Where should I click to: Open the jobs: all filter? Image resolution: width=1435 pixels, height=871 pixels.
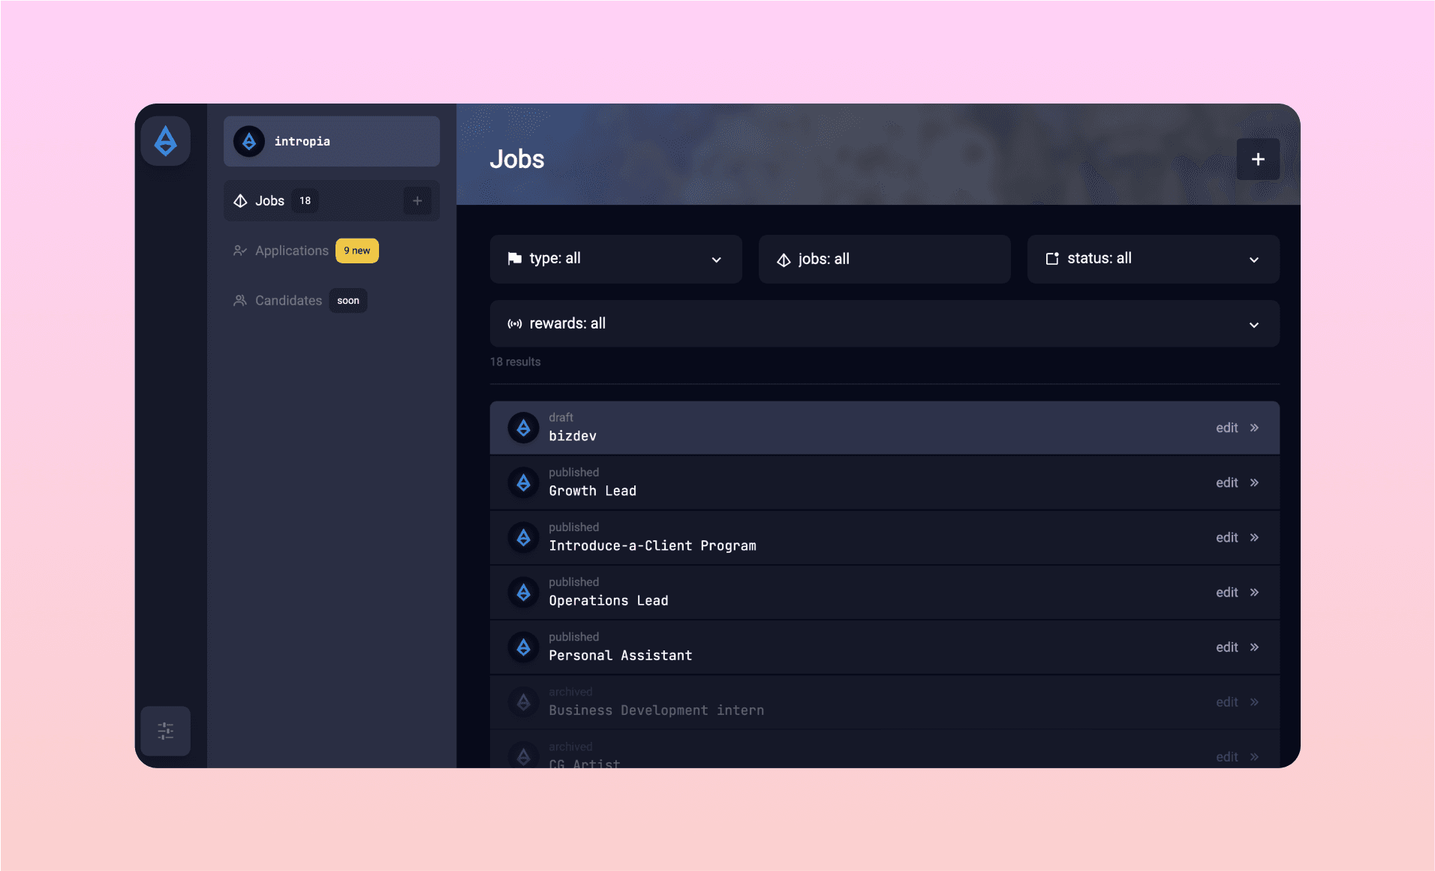[884, 259]
